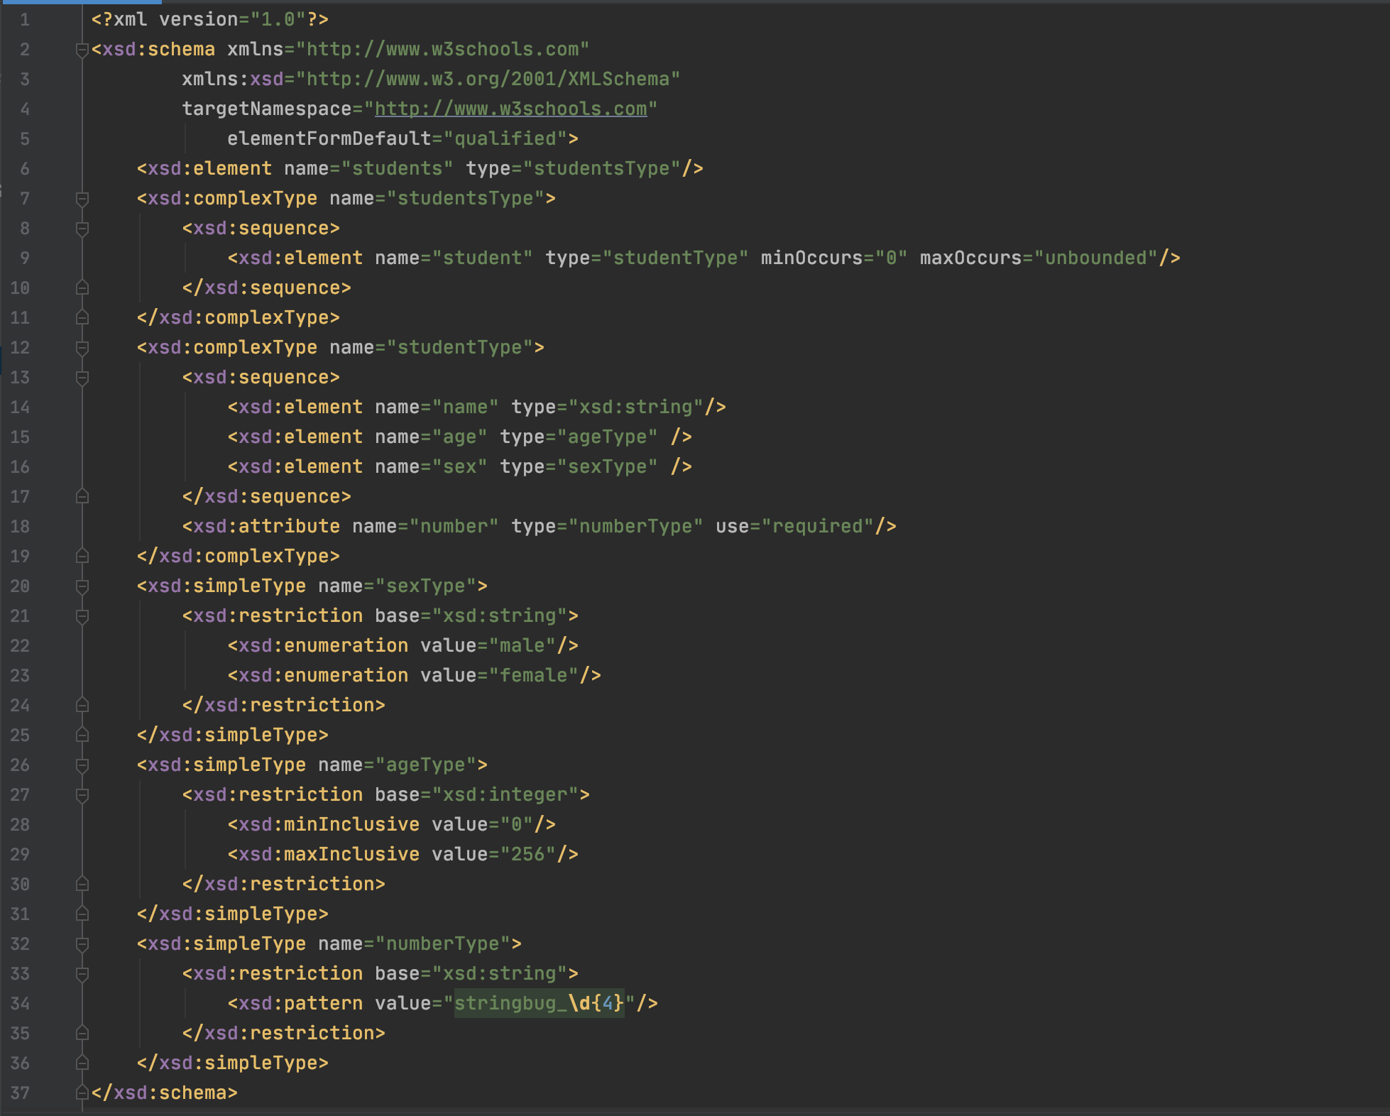Toggle the fold end marker on line 30

coord(82,885)
